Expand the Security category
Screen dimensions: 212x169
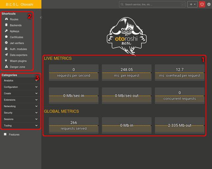pyautogui.click(x=21, y=113)
